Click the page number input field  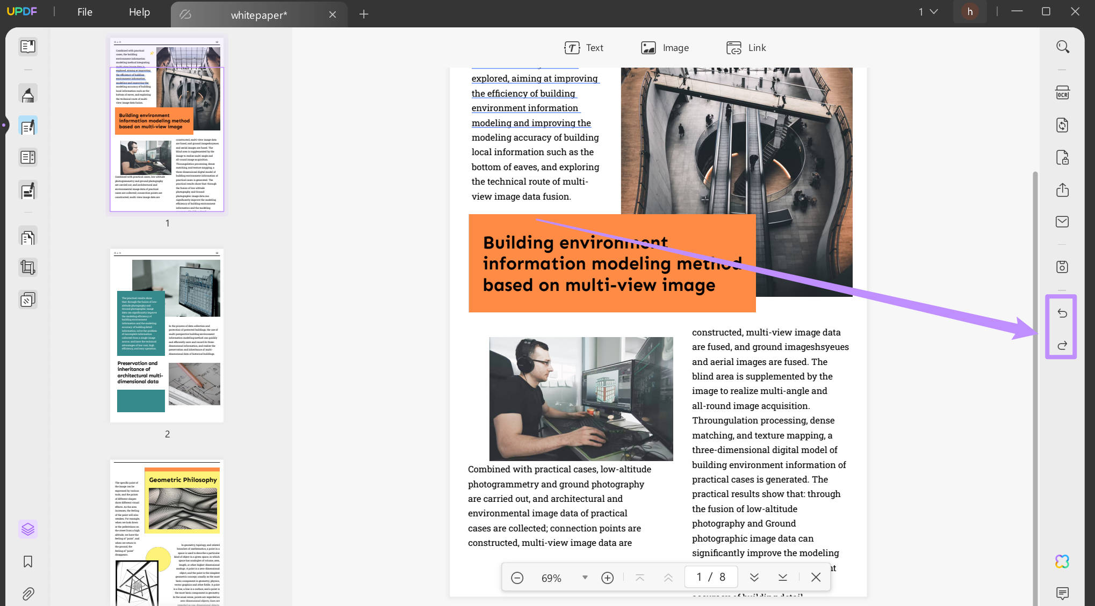(711, 577)
